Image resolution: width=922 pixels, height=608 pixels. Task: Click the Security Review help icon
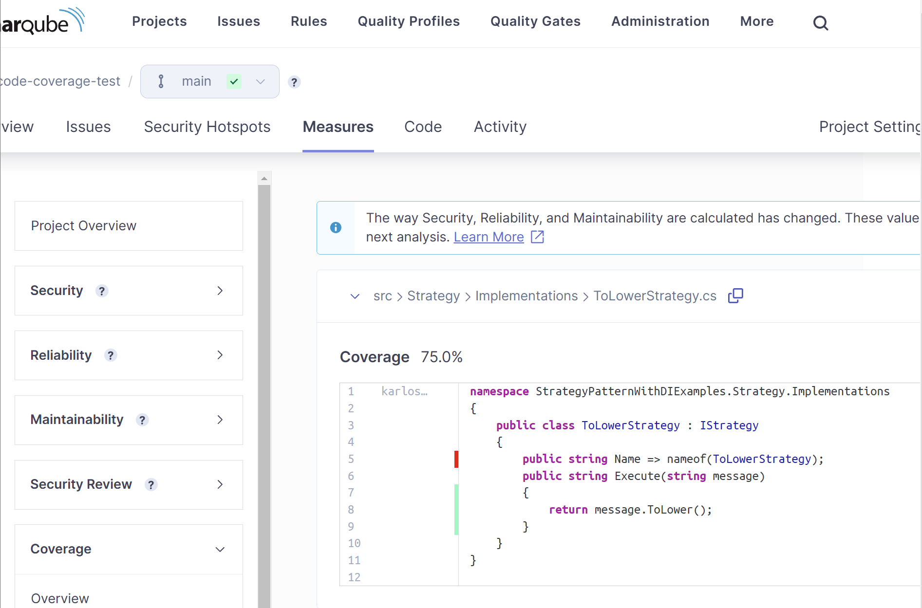click(151, 485)
